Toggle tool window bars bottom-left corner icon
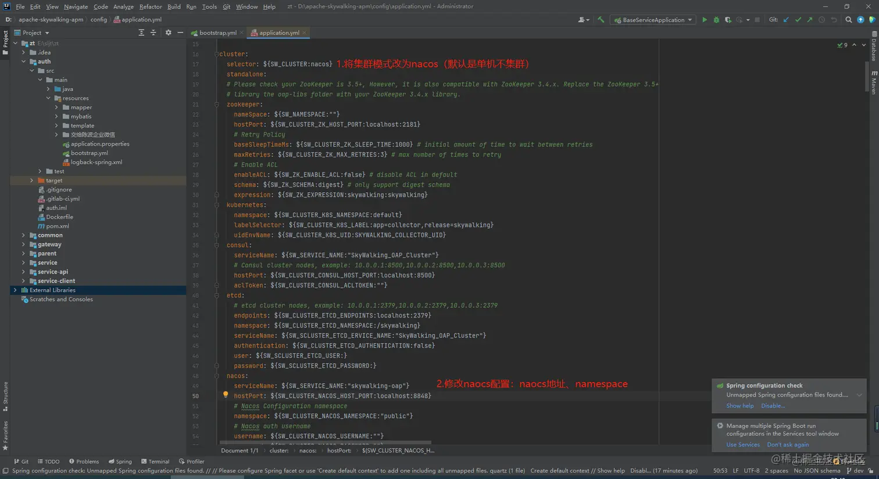This screenshot has width=879, height=479. tap(5, 471)
